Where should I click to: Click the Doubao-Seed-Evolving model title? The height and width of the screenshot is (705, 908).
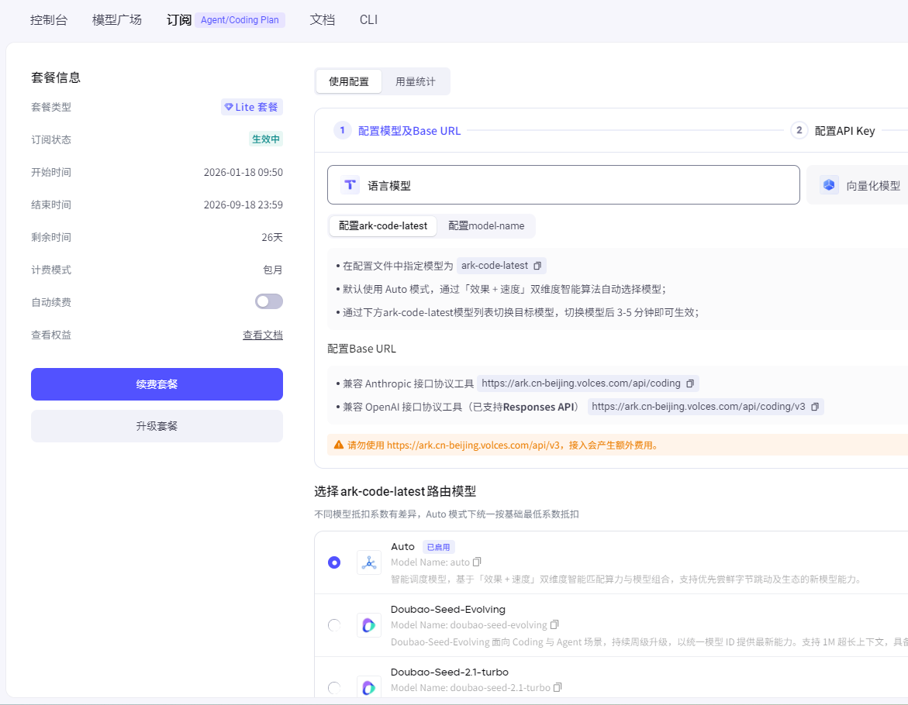coord(448,610)
